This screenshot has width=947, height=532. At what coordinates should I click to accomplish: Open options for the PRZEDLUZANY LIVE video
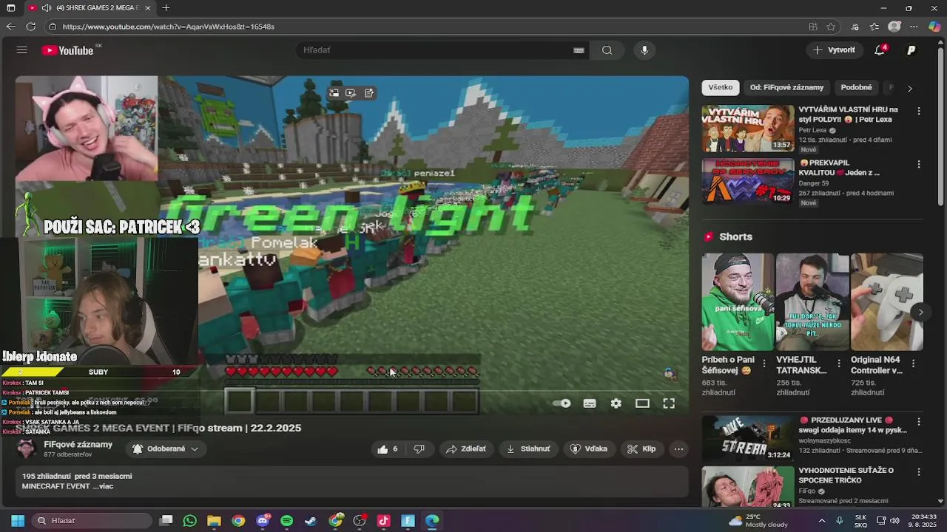(x=919, y=421)
